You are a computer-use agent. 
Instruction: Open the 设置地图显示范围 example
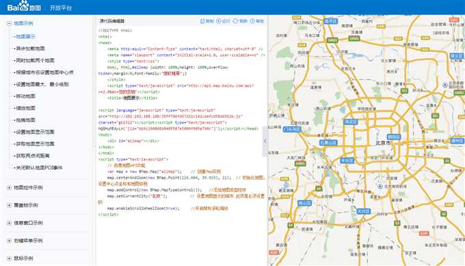[x=35, y=132]
